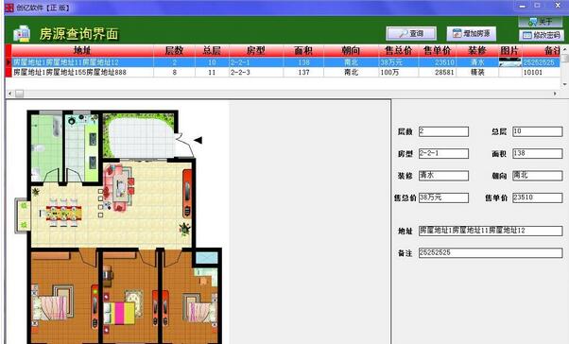Screen dimensions: 569x344
Task: Sort by the 层数 column header
Action: (x=174, y=50)
